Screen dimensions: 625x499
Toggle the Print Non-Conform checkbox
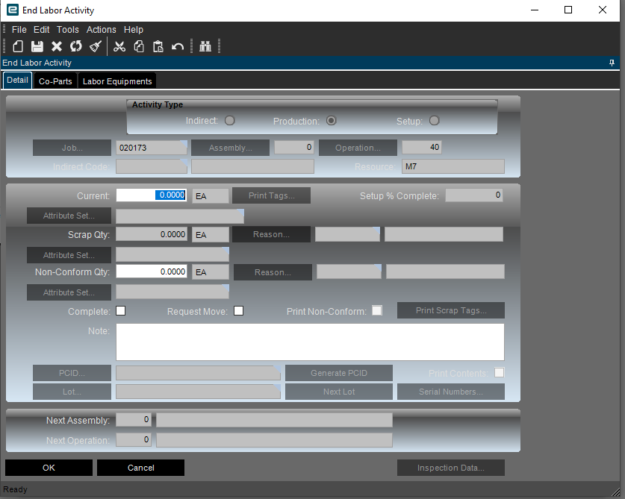click(376, 310)
